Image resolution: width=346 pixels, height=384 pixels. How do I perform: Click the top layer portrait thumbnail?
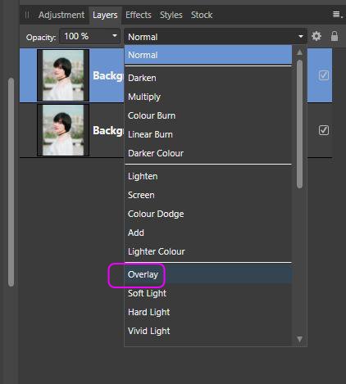(63, 75)
